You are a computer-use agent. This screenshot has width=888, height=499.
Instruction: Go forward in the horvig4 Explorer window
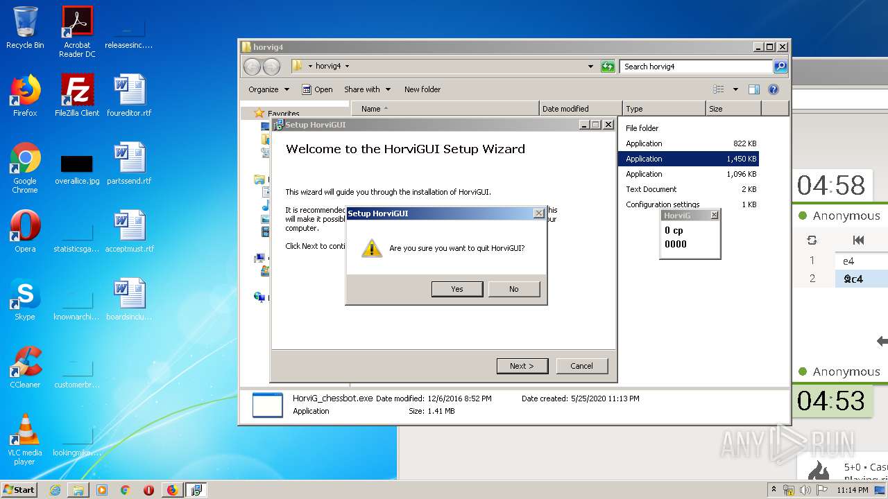(271, 67)
